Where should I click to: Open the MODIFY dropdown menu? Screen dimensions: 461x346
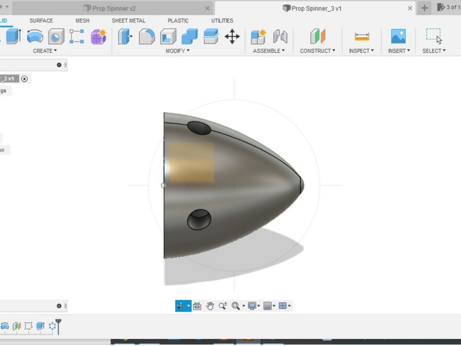point(177,51)
